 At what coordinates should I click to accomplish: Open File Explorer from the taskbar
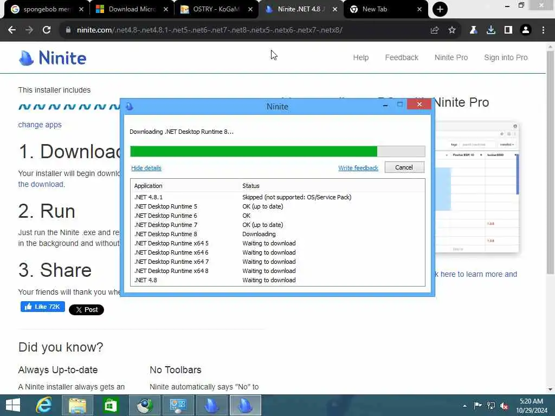(78, 405)
